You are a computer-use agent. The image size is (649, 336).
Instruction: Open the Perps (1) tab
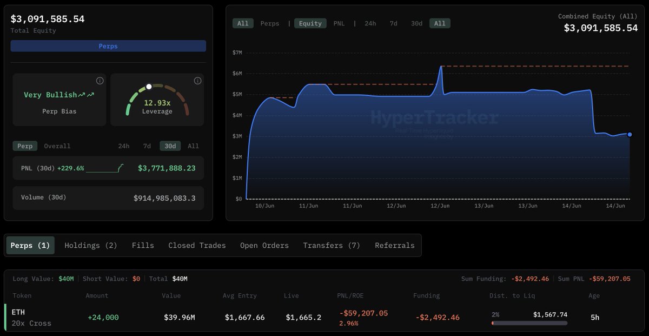pyautogui.click(x=30, y=245)
